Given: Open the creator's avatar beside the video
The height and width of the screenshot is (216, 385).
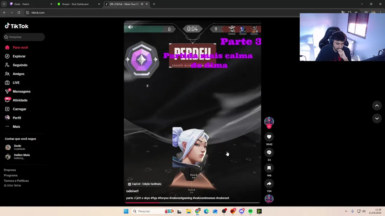Looking at the screenshot, I should click(269, 121).
